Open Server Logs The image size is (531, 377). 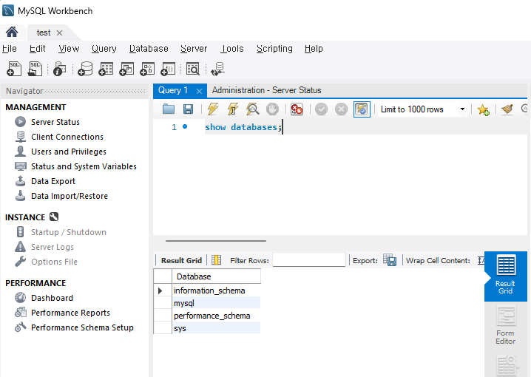pyautogui.click(x=53, y=247)
